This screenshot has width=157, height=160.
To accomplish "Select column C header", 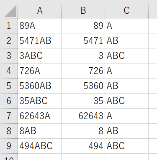I will coord(126,10).
